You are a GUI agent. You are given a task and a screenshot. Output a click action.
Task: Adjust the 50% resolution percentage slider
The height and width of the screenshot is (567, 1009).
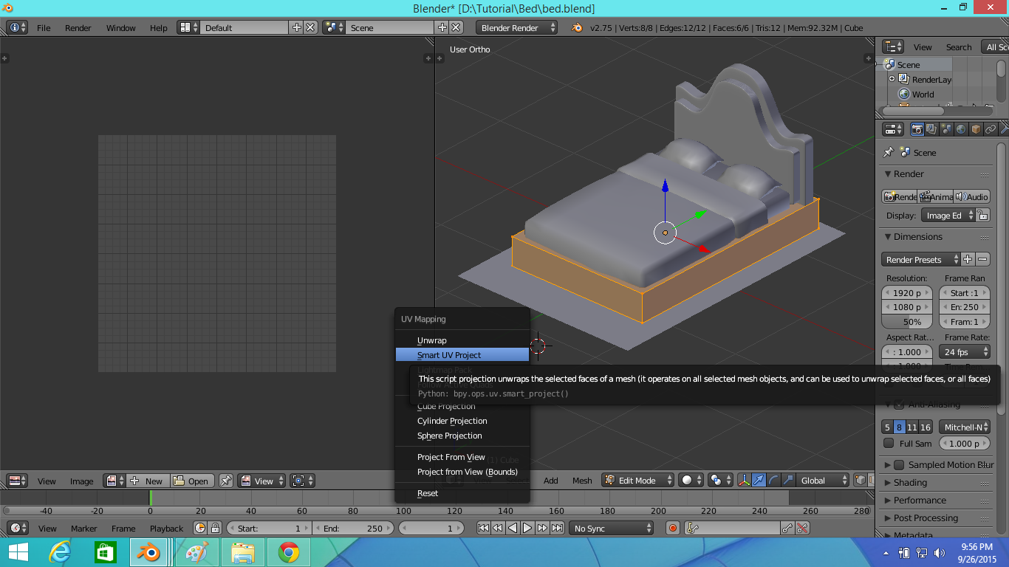click(907, 322)
